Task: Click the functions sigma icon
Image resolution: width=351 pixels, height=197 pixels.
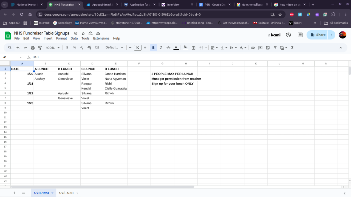Action: (292, 48)
